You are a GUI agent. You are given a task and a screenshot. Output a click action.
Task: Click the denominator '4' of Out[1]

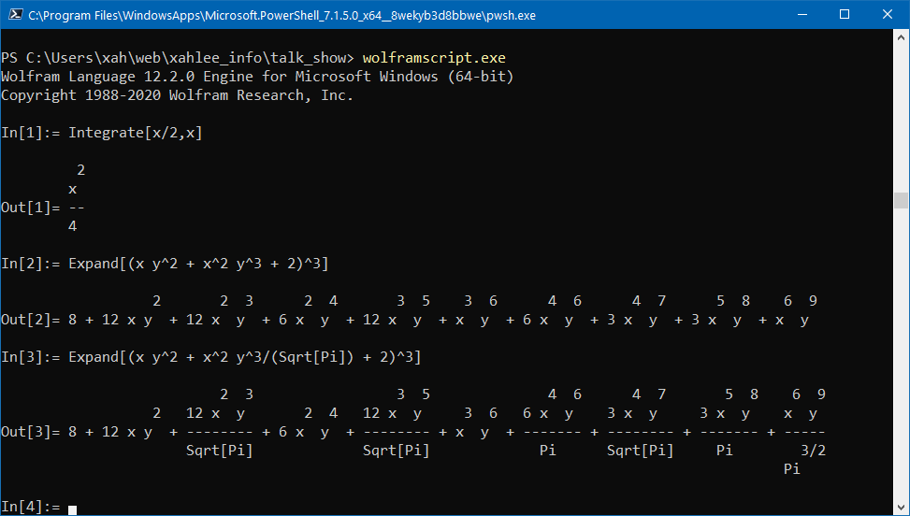73,226
